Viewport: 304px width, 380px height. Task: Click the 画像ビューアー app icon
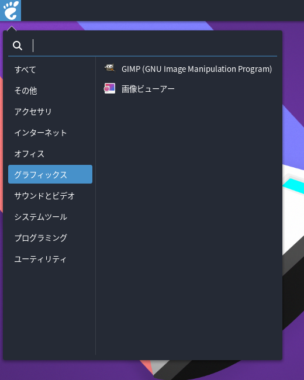click(x=109, y=88)
